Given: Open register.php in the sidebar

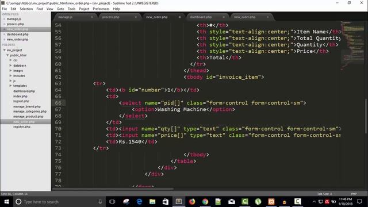Looking at the screenshot, I should [22, 126].
